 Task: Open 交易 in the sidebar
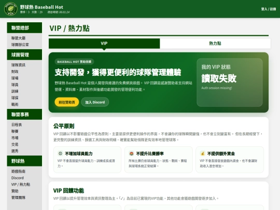click(15, 145)
